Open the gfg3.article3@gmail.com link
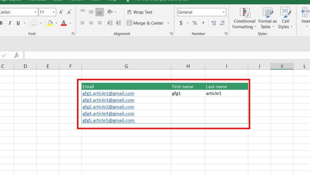The height and width of the screenshot is (174, 310). tap(108, 100)
